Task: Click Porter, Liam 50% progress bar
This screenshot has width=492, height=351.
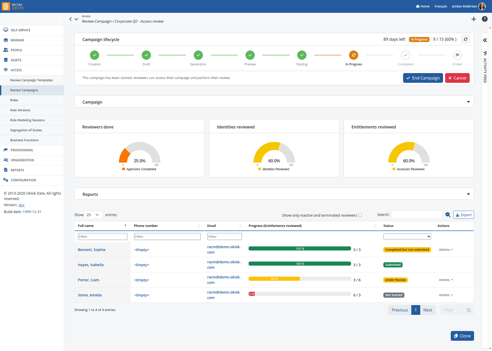Action: (300, 279)
